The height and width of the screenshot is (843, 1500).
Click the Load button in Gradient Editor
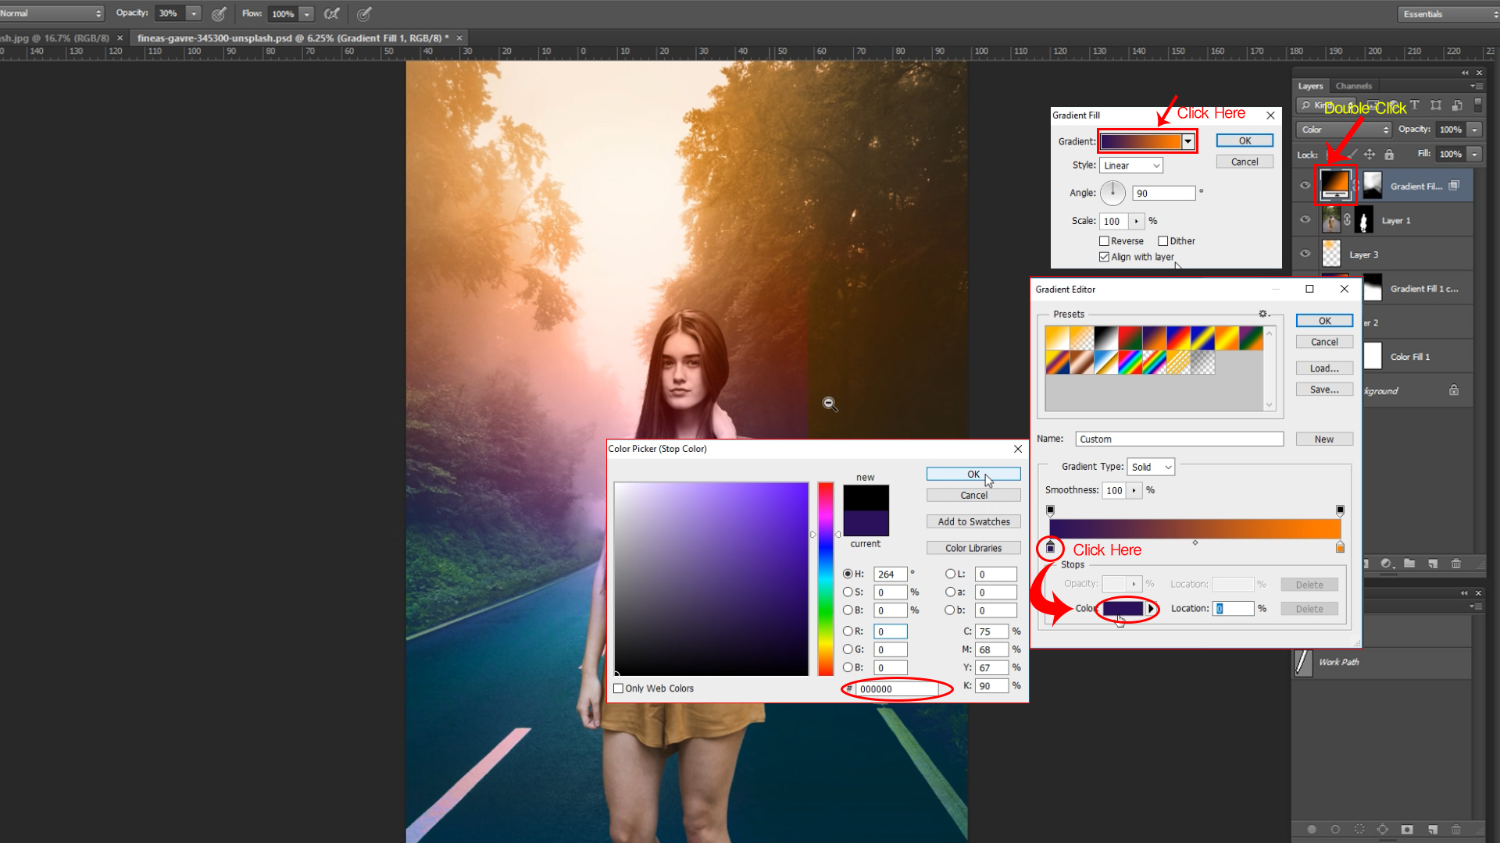pyautogui.click(x=1323, y=368)
